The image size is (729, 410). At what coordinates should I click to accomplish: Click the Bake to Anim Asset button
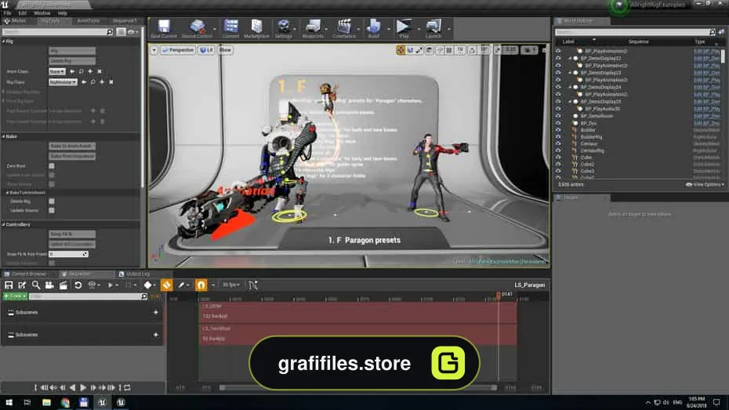(72, 146)
